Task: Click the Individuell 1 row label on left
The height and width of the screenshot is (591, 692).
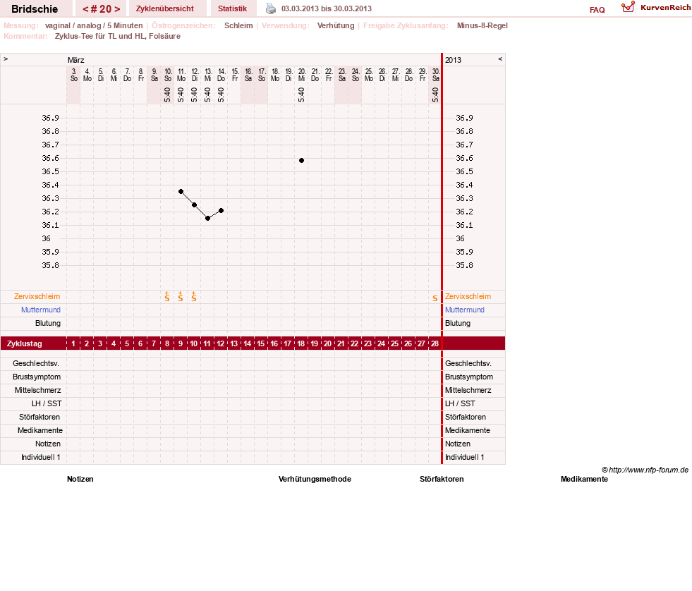Action: [x=41, y=457]
